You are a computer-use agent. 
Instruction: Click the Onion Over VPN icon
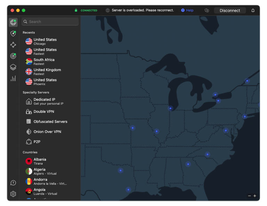(x=29, y=132)
